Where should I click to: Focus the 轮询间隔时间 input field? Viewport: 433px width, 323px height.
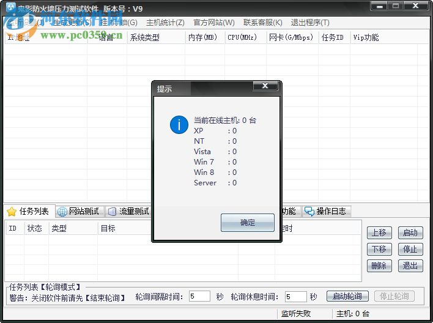199,297
